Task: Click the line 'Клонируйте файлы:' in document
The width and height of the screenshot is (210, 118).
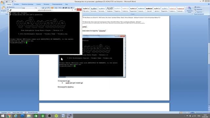Action: click(x=66, y=87)
